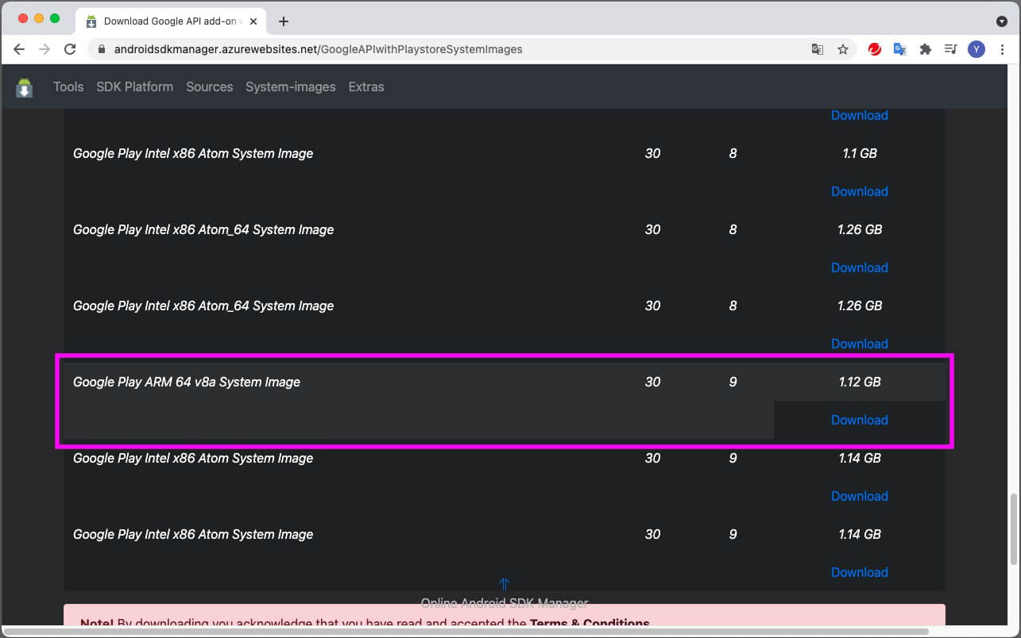Jump to top with the up-arrow icon
This screenshot has width=1021, height=638.
tap(504, 584)
